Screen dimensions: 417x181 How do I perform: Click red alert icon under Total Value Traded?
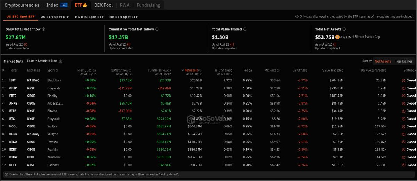point(232,44)
